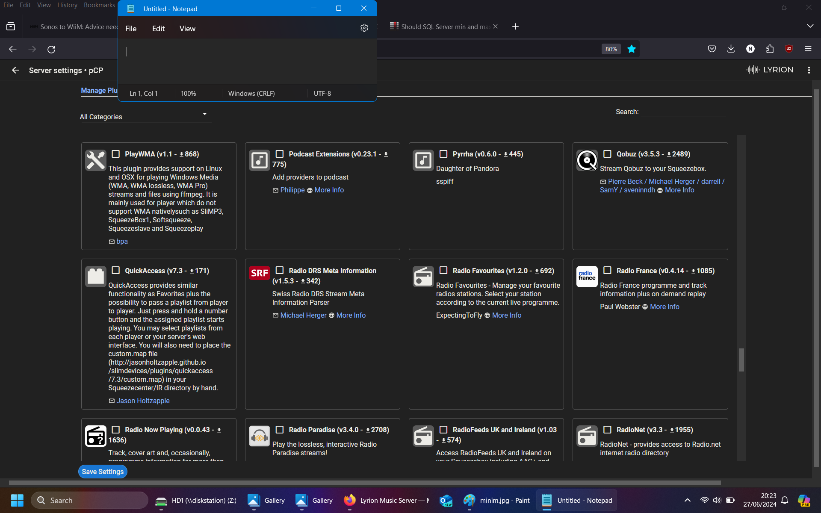The width and height of the screenshot is (821, 513).
Task: Tick the Podcast Extensions checkbox
Action: (280, 154)
